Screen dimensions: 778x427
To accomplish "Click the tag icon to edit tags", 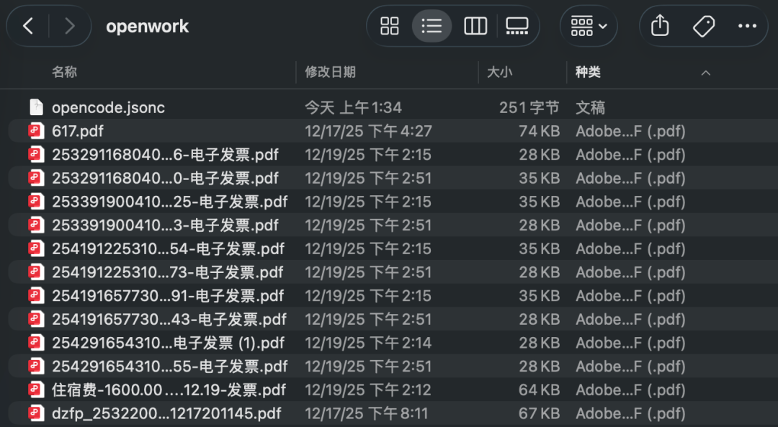I will (703, 27).
